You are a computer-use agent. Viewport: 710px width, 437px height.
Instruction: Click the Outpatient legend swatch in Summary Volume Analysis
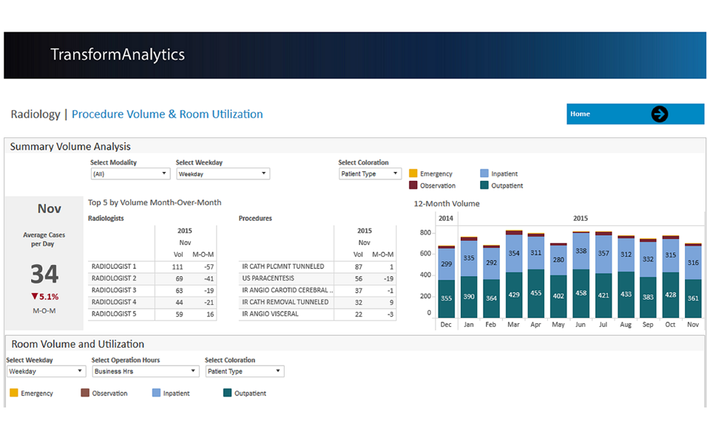[484, 185]
